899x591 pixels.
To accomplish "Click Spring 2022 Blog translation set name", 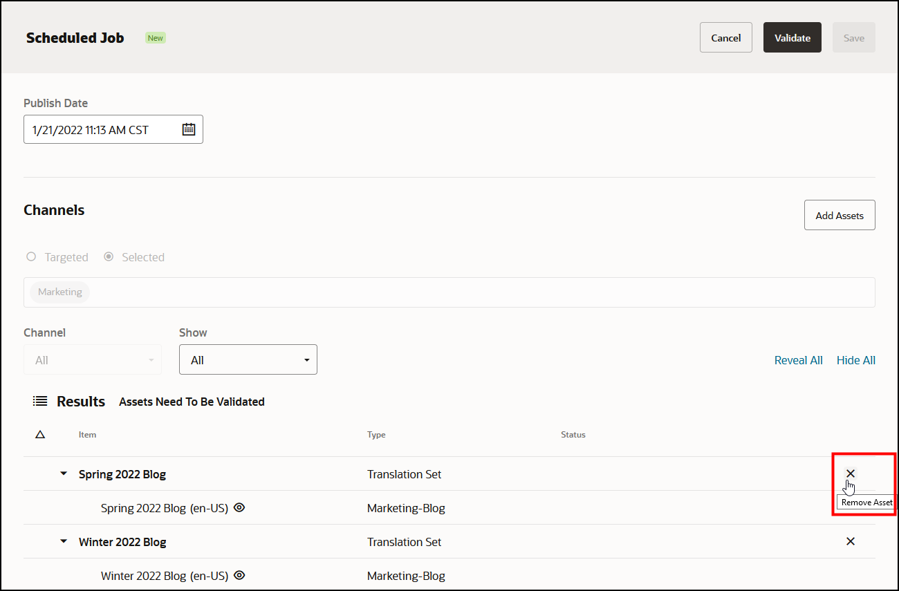I will tap(122, 474).
